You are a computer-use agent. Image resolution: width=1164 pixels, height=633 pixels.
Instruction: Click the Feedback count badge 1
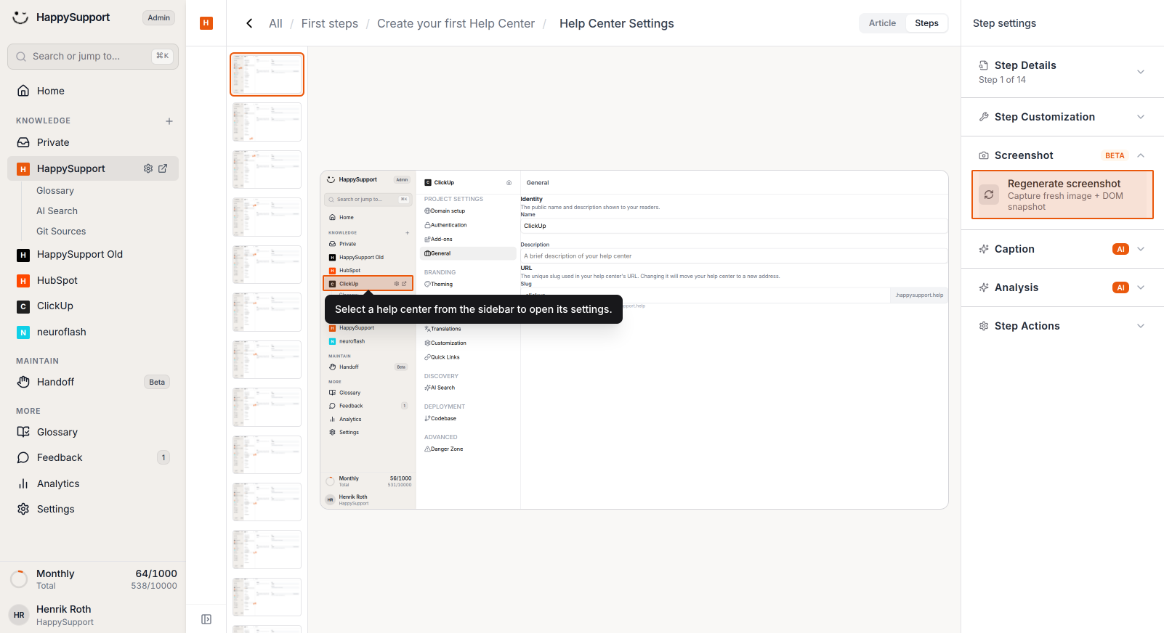click(x=163, y=457)
